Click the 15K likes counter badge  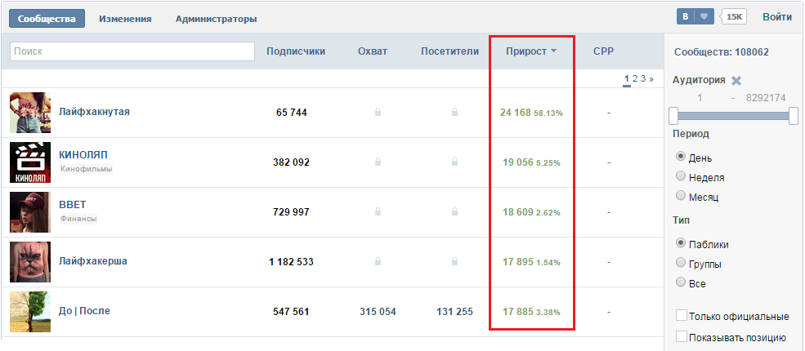736,17
